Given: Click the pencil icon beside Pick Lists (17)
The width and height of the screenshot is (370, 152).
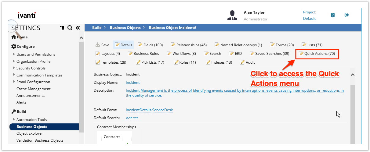Looking at the screenshot, I should click(x=138, y=62).
